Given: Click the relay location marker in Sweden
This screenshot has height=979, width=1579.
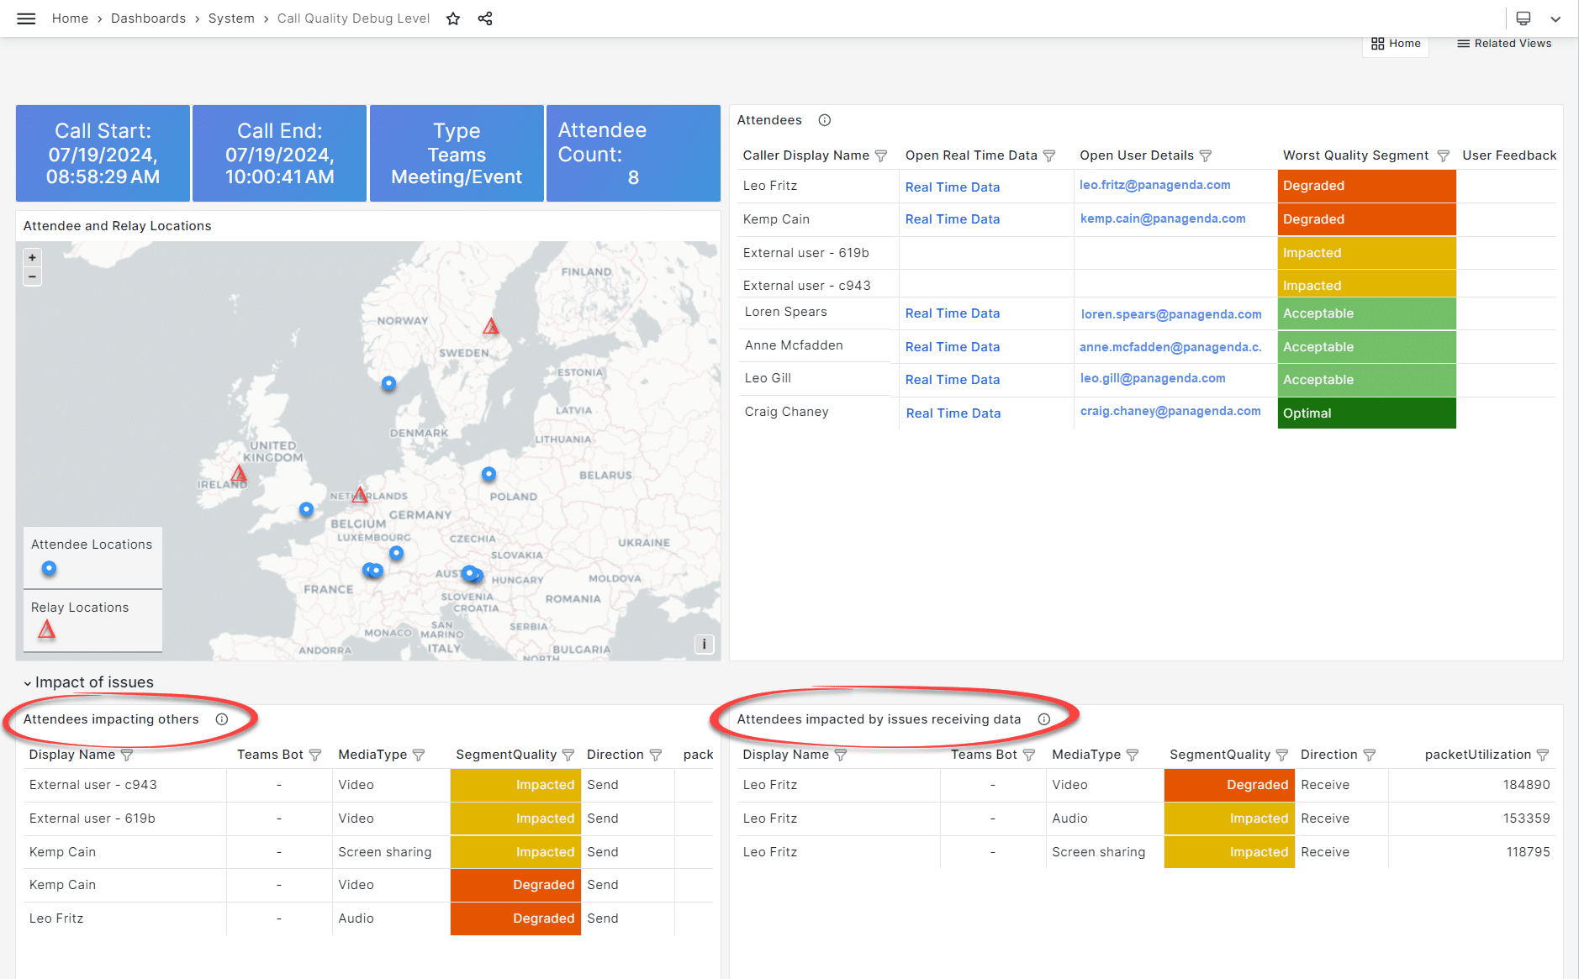Looking at the screenshot, I should [x=491, y=327].
